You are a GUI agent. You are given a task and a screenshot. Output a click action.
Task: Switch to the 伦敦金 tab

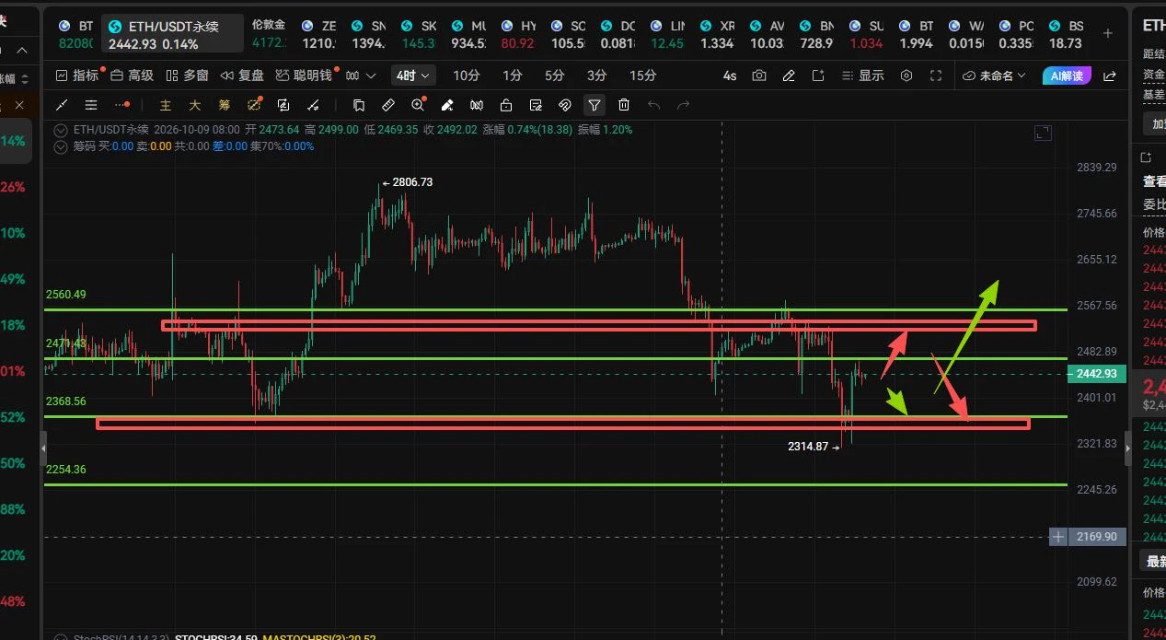(269, 34)
